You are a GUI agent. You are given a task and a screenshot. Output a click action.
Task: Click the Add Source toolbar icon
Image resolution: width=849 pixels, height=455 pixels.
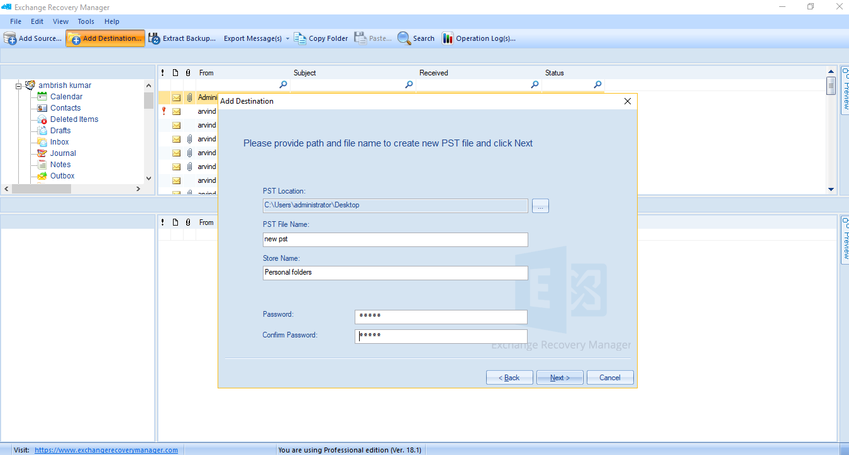(x=10, y=38)
